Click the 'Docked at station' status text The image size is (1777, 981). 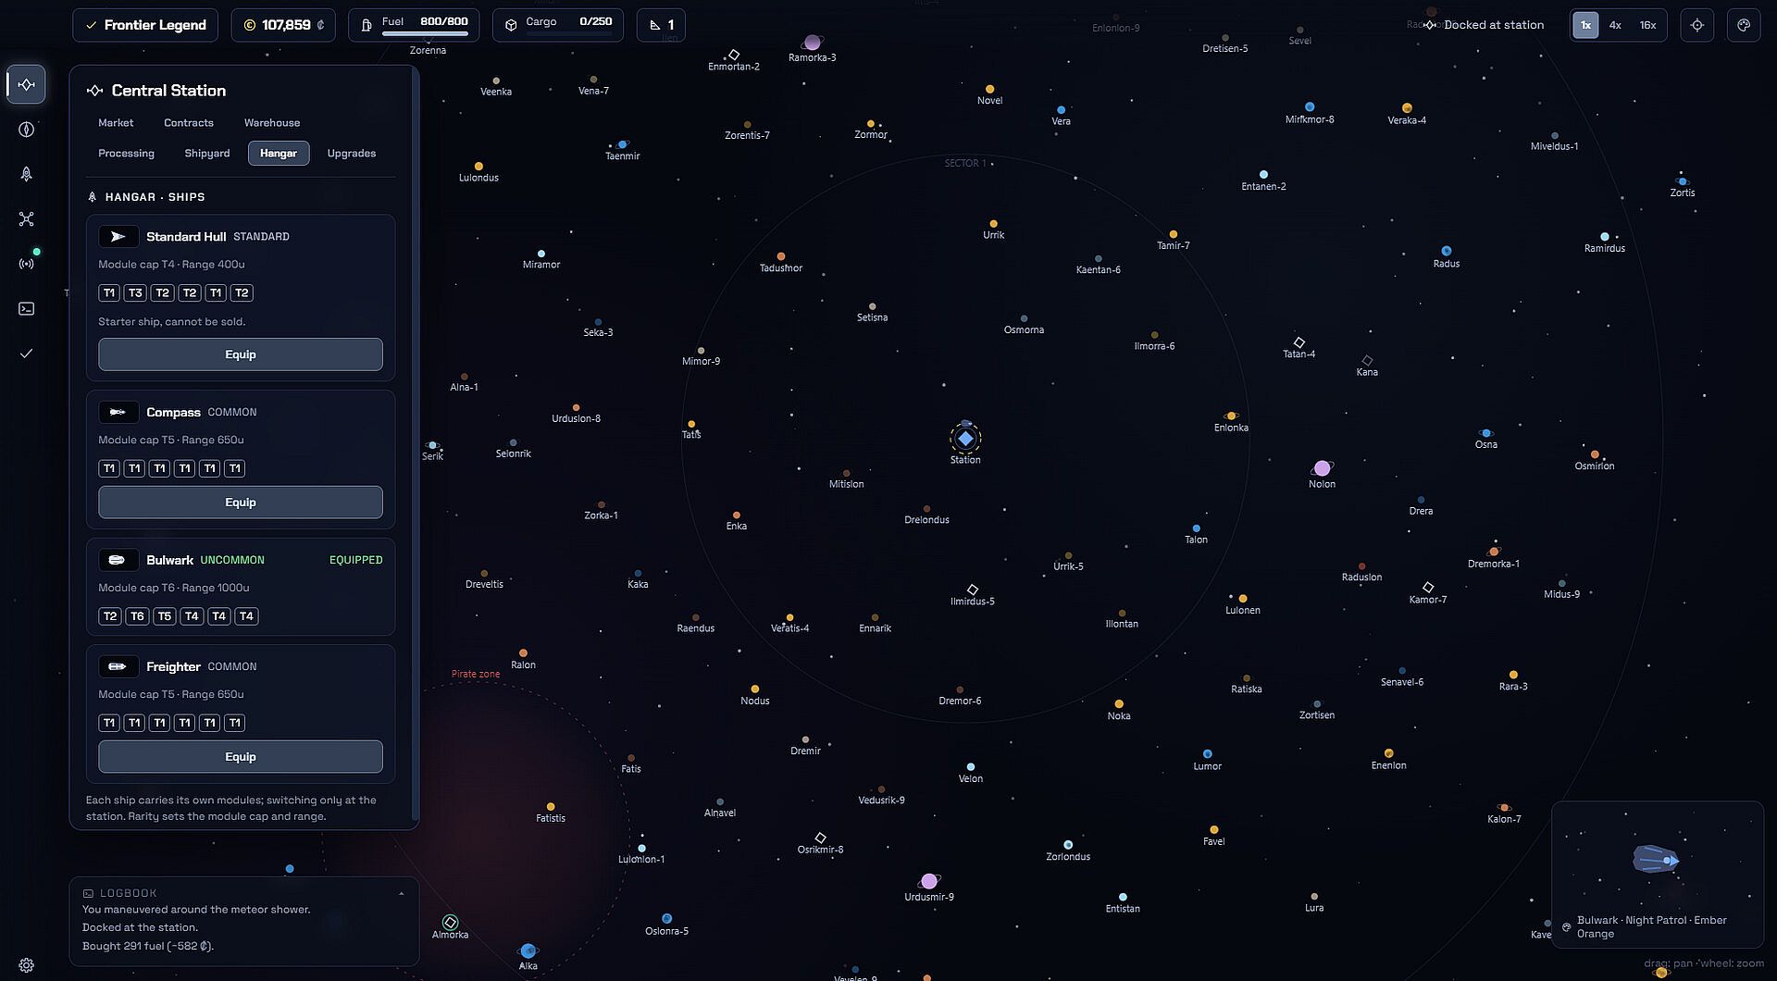click(x=1494, y=25)
